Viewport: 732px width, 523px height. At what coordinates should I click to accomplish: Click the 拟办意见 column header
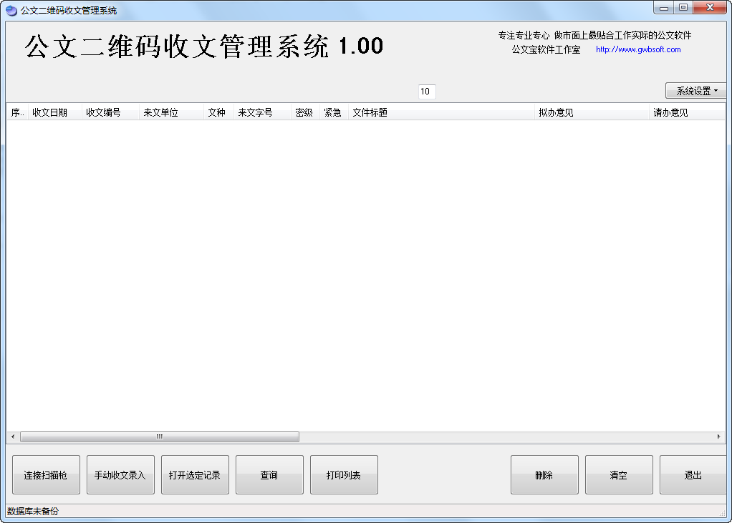point(592,112)
